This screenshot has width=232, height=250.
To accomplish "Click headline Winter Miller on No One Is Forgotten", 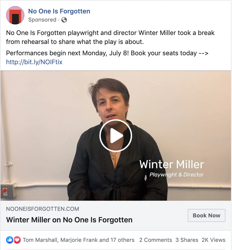I will (x=69, y=220).
